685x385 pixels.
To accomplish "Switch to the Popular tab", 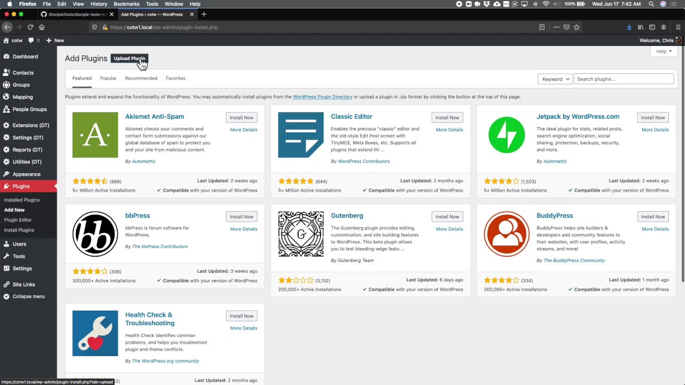I will pos(108,79).
